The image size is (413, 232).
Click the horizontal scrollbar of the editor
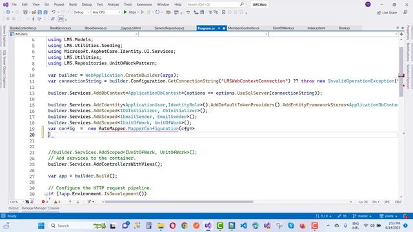(179, 202)
